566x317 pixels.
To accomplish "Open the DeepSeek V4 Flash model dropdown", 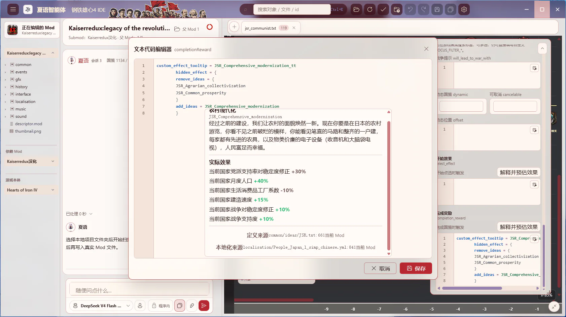I will click(x=101, y=306).
